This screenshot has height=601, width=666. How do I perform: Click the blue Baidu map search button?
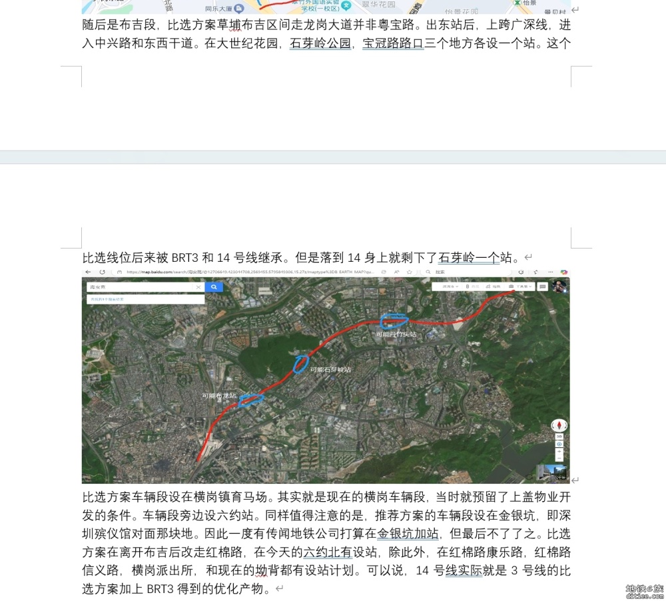point(214,287)
